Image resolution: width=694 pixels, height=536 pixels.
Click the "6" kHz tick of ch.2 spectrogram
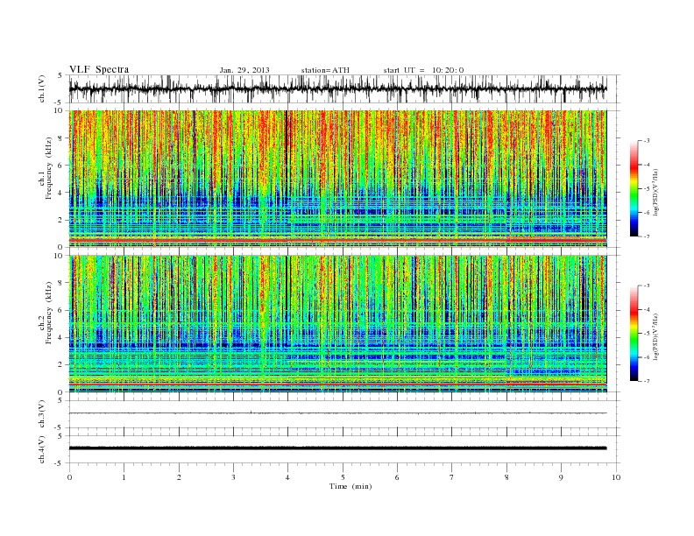pos(60,310)
